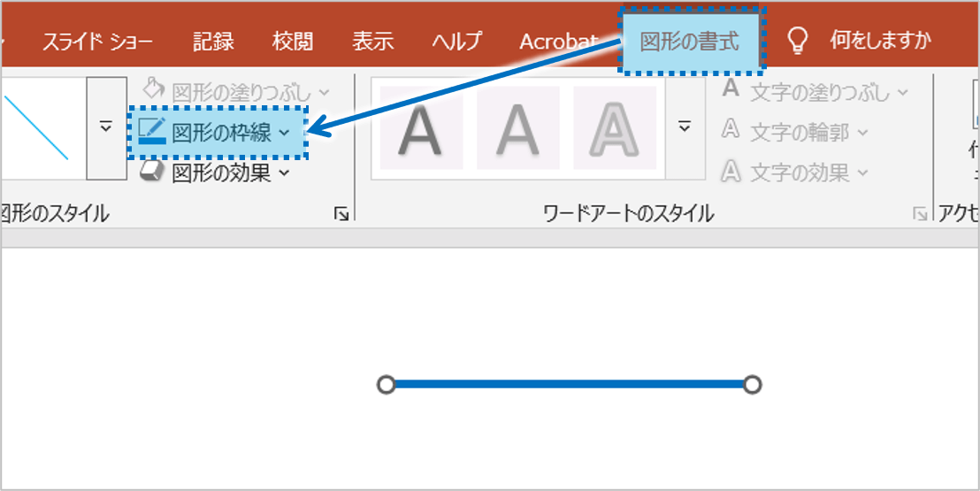
Task: Open the ワードアートのスタイル dialog launcher
Action: pyautogui.click(x=920, y=213)
